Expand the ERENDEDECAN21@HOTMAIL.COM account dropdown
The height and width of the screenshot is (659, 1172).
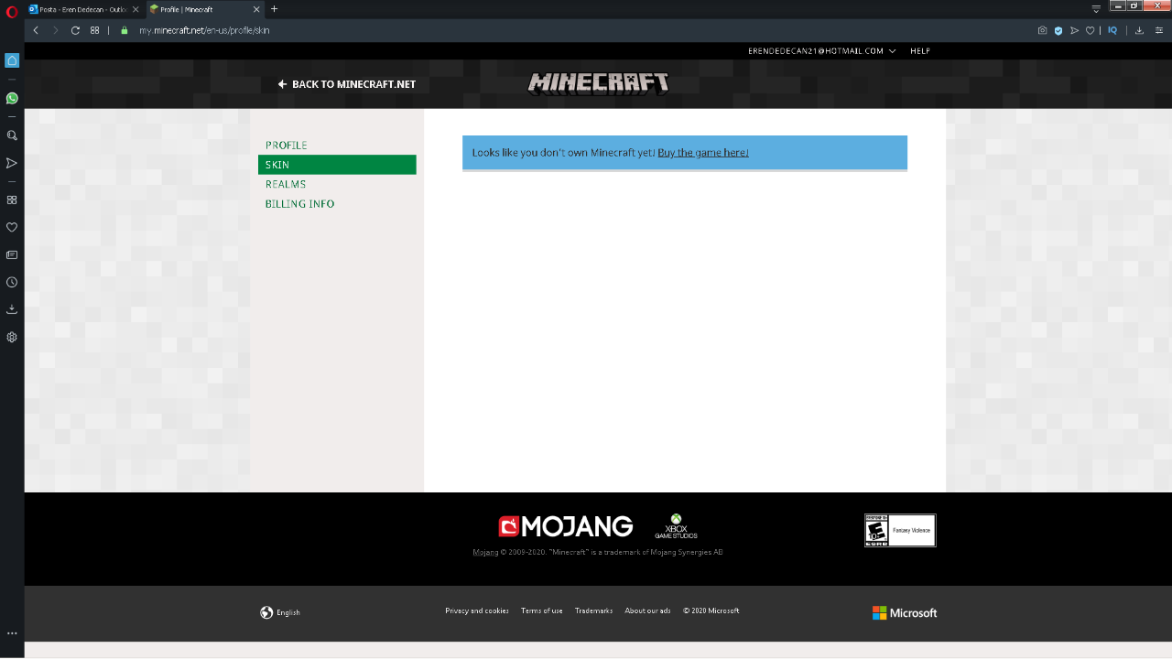(821, 51)
